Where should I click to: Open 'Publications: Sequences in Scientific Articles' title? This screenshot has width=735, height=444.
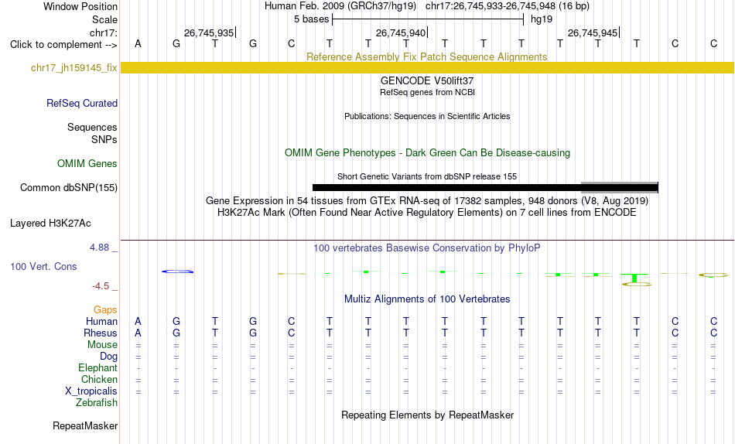[x=427, y=116]
